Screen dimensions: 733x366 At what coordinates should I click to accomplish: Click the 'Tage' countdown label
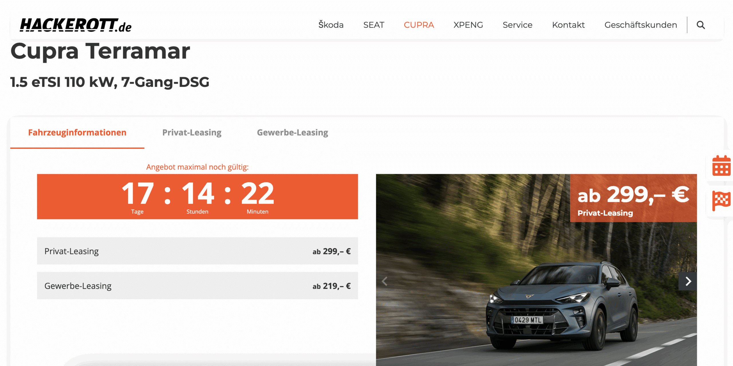[x=137, y=212]
